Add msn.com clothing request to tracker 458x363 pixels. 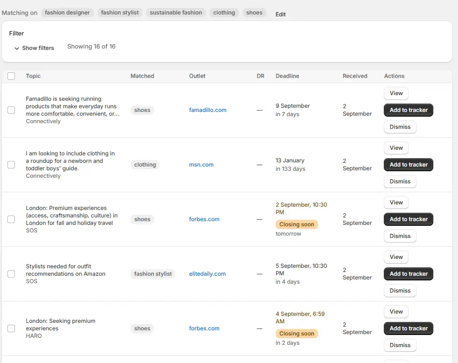click(409, 165)
